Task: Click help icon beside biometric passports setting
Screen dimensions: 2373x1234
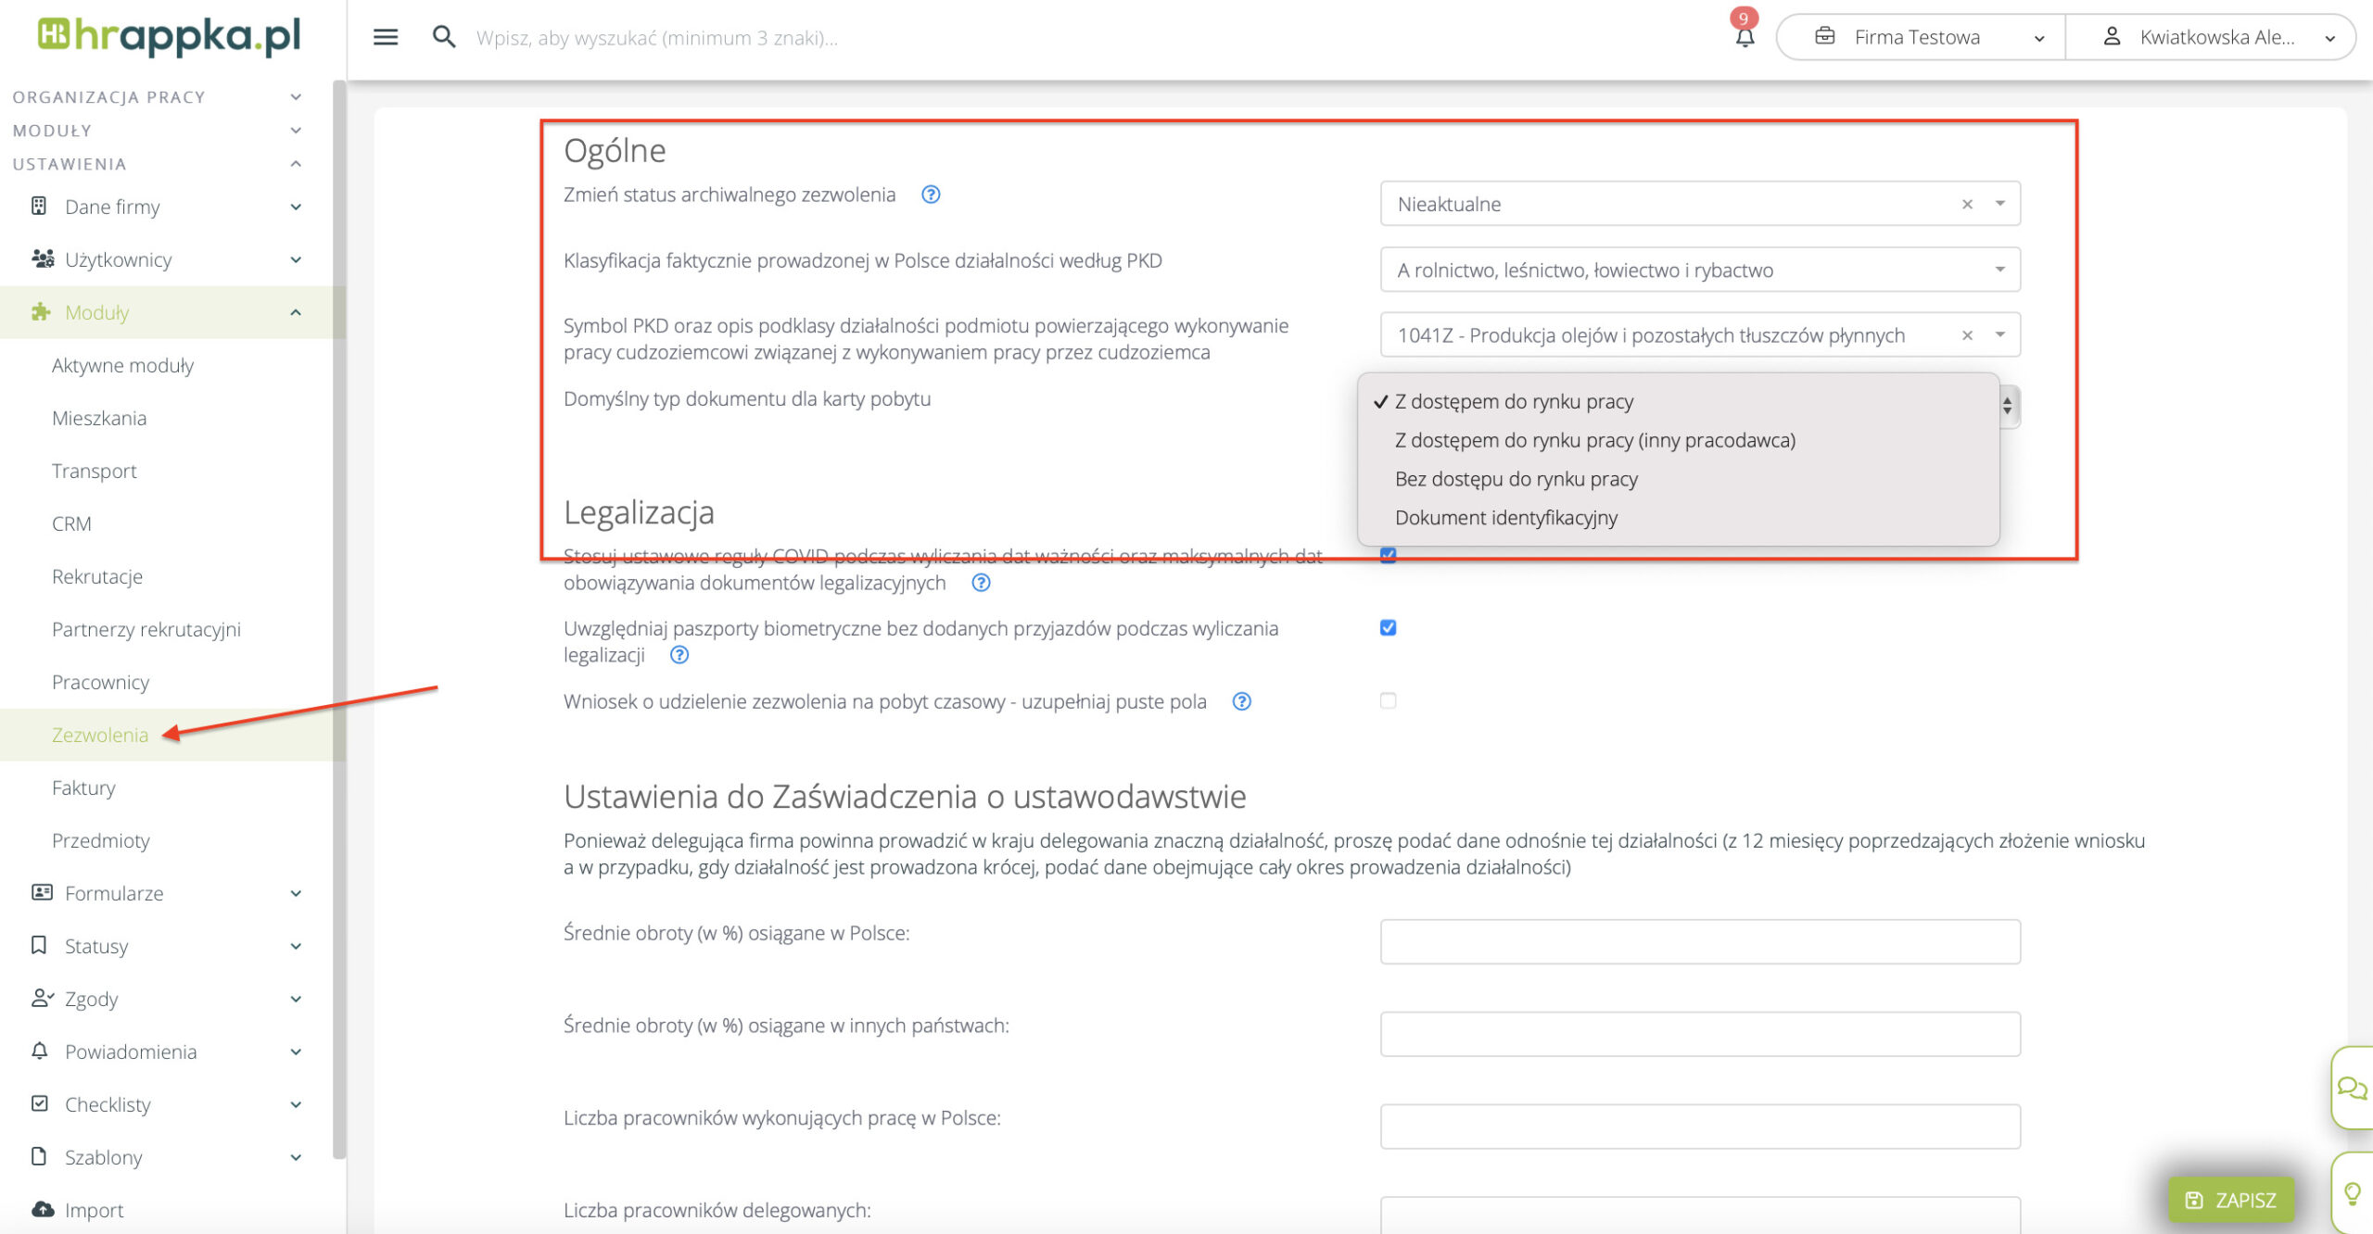Action: tap(679, 655)
